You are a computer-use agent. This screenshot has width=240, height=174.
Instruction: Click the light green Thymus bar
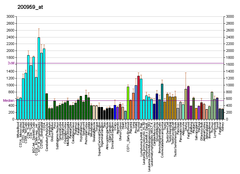tap(212, 105)
